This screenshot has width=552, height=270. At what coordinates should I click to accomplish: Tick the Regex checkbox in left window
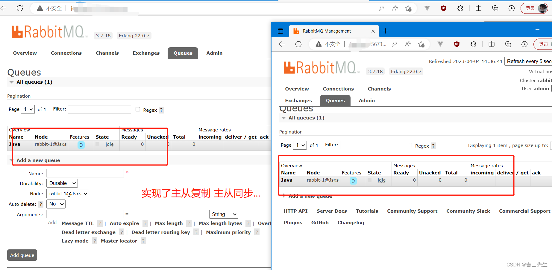click(x=138, y=109)
